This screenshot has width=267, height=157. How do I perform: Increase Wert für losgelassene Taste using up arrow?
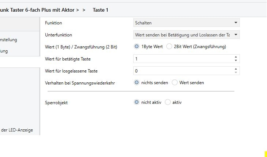(236, 69)
